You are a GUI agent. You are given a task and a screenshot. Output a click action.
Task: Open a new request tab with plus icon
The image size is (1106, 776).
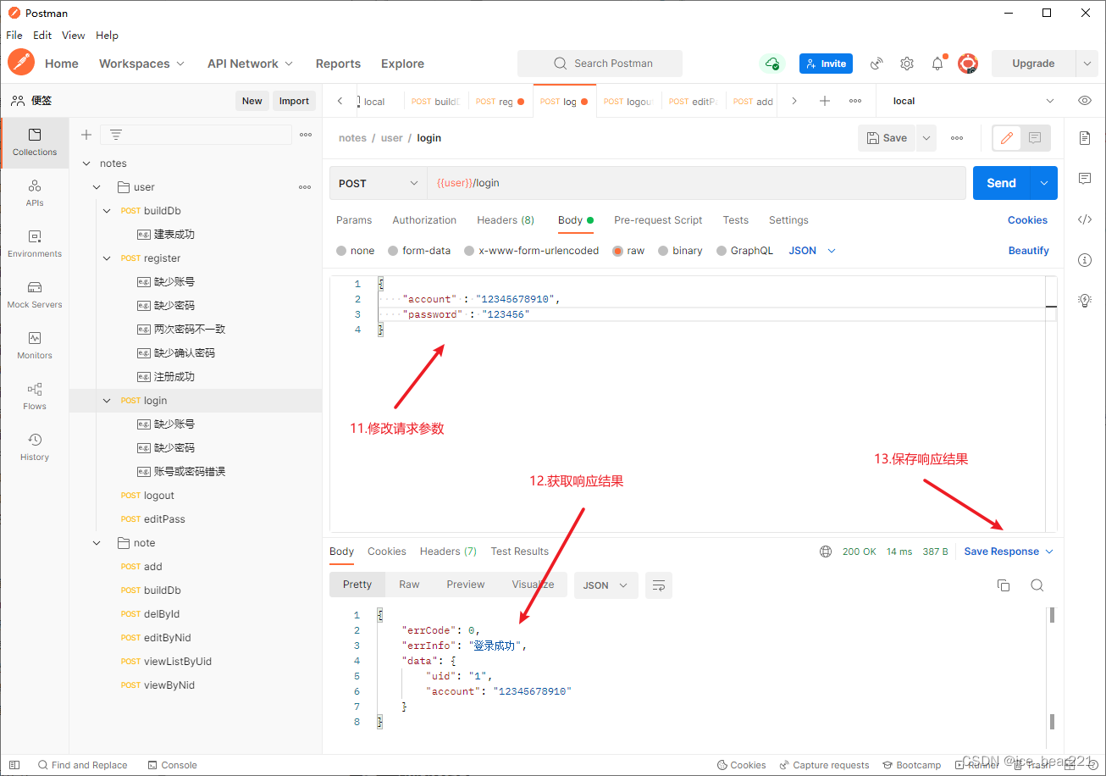[x=825, y=101]
